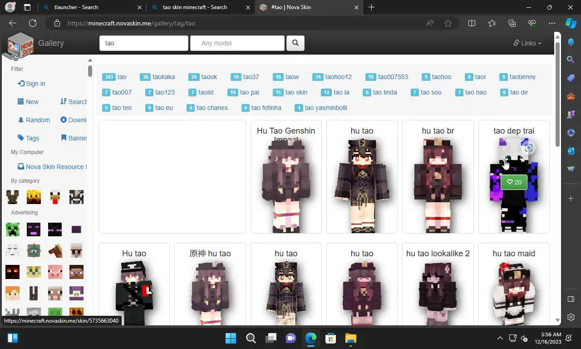The width and height of the screenshot is (581, 349).
Task: Open the Random skin link
Action: tap(34, 120)
